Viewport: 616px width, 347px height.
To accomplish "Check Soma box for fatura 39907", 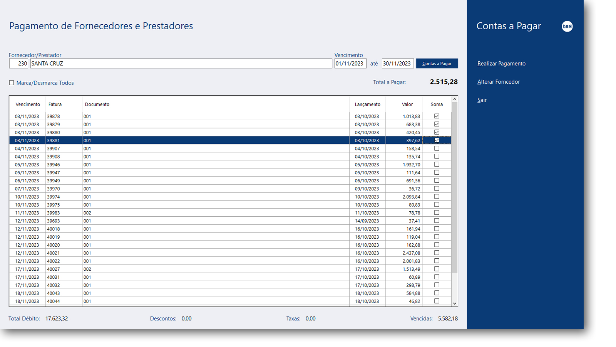I will click(437, 148).
